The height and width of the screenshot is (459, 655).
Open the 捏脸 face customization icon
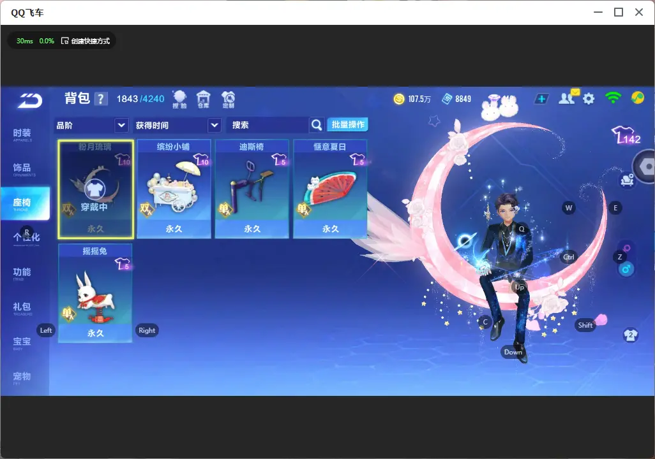pyautogui.click(x=179, y=99)
